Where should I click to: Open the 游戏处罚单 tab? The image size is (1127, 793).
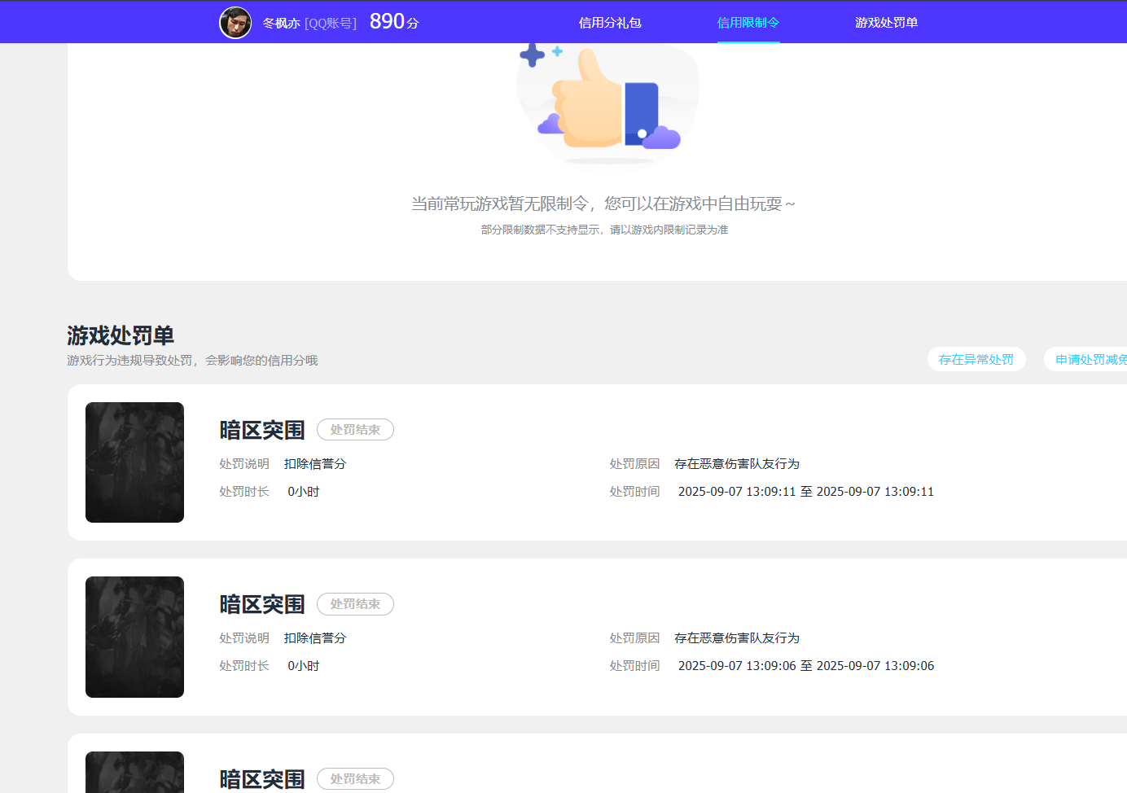886,23
